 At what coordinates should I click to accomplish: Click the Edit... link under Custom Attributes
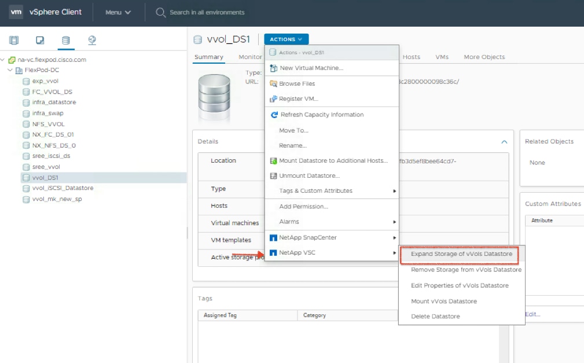pyautogui.click(x=532, y=314)
